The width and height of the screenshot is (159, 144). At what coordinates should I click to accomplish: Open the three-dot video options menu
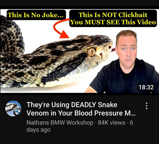pyautogui.click(x=147, y=106)
